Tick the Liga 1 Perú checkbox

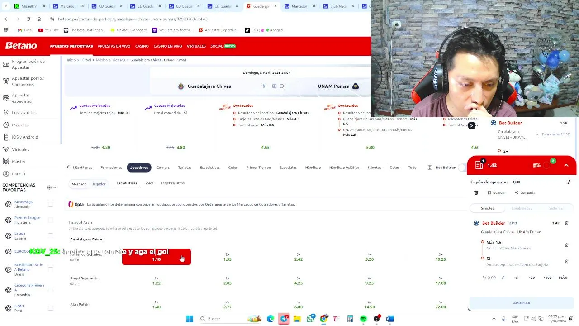click(x=51, y=308)
